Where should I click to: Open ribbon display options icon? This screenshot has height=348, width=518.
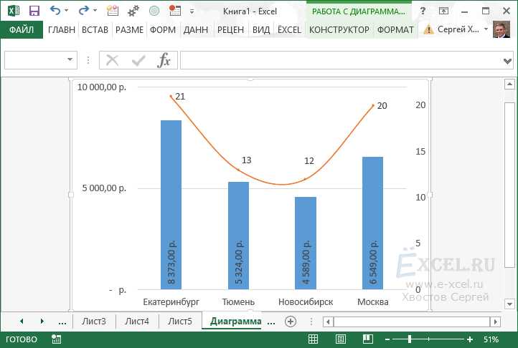443,11
